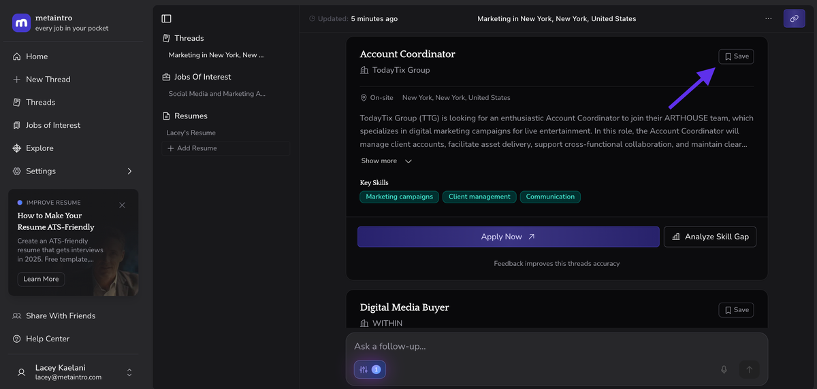
Task: Click the Analyze Skill Gap button
Action: [709, 237]
